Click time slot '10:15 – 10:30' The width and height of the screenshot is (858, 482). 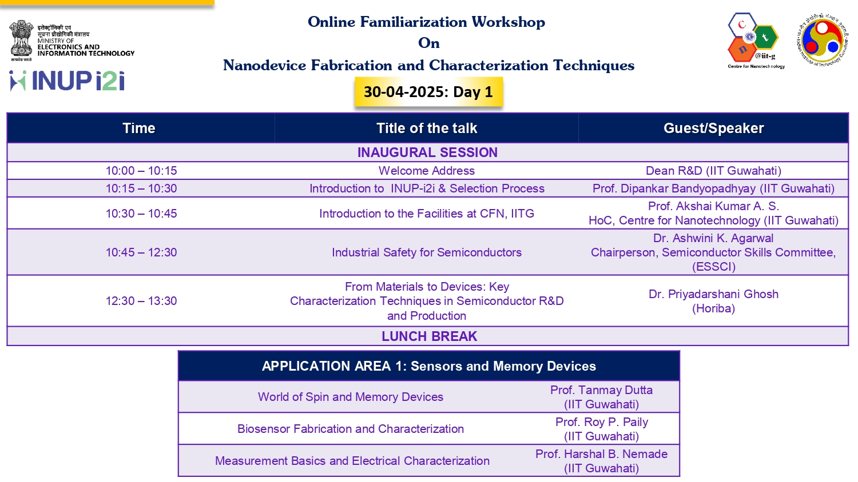tap(141, 188)
